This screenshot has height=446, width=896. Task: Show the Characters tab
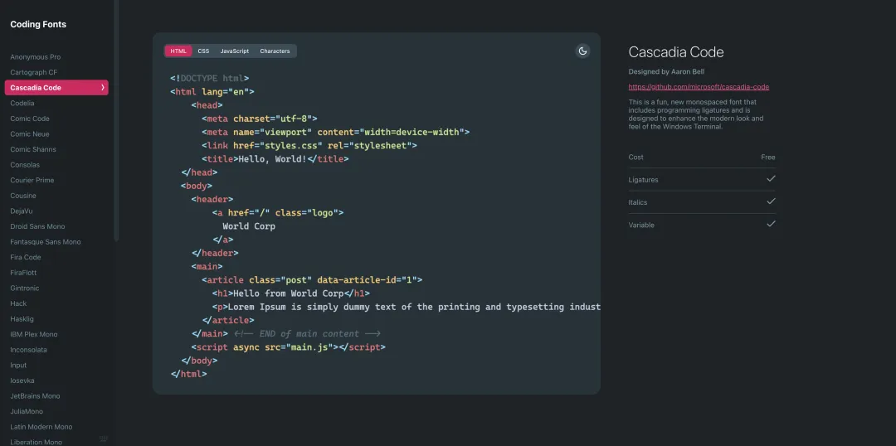tap(275, 51)
